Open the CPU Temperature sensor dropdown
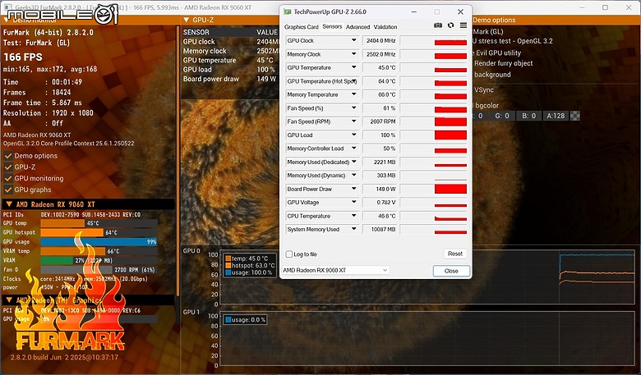 (x=354, y=216)
